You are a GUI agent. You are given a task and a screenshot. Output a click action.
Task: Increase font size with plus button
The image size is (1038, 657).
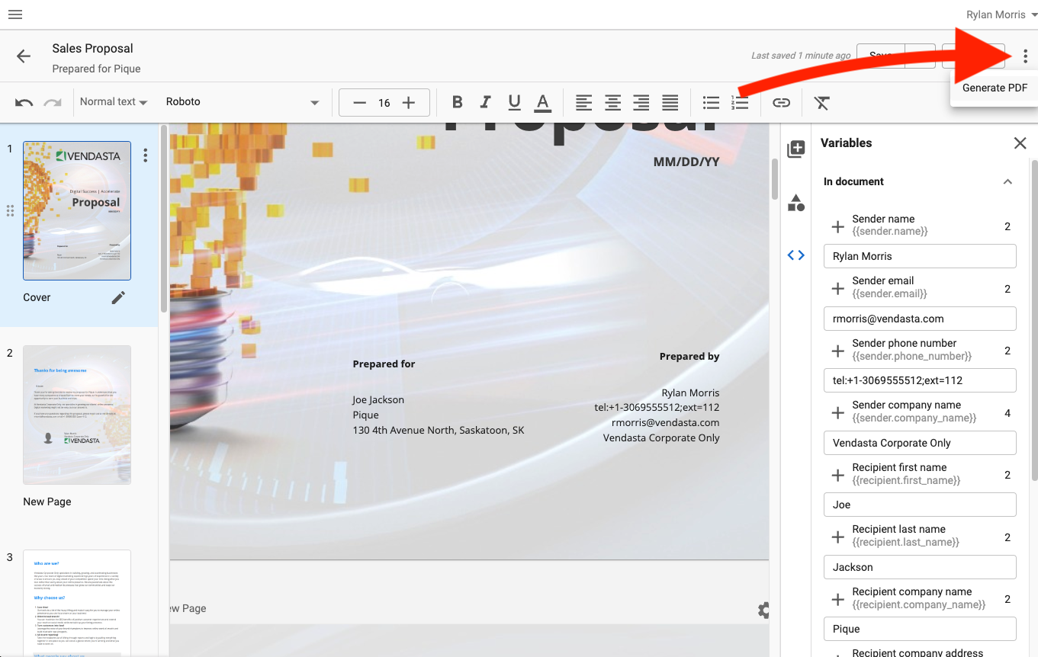[409, 102]
